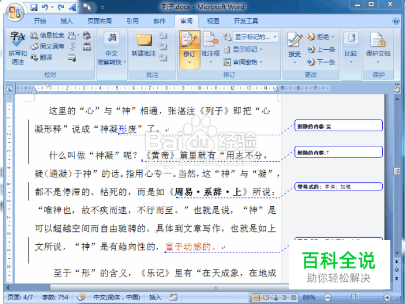Save document via quick access toolbar
Viewport: 405px width, 304px height.
coord(34,8)
